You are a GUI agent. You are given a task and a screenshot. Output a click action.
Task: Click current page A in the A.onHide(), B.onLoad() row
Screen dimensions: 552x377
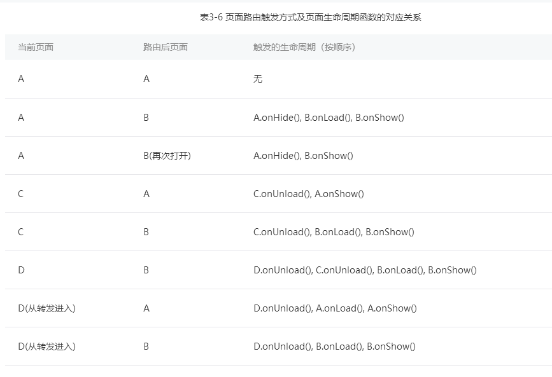pos(21,118)
